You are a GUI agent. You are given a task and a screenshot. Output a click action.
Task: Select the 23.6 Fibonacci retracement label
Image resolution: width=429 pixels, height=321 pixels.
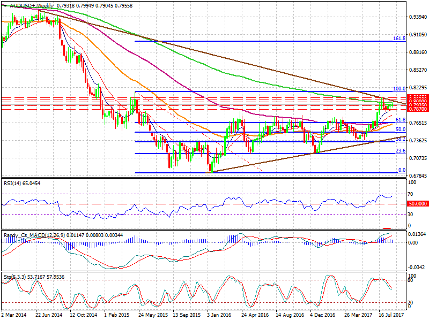tap(400, 151)
